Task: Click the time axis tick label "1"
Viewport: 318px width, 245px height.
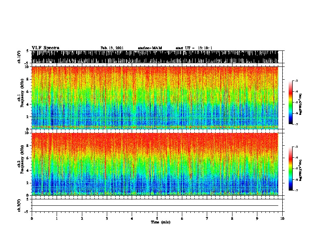Action: 57,219
